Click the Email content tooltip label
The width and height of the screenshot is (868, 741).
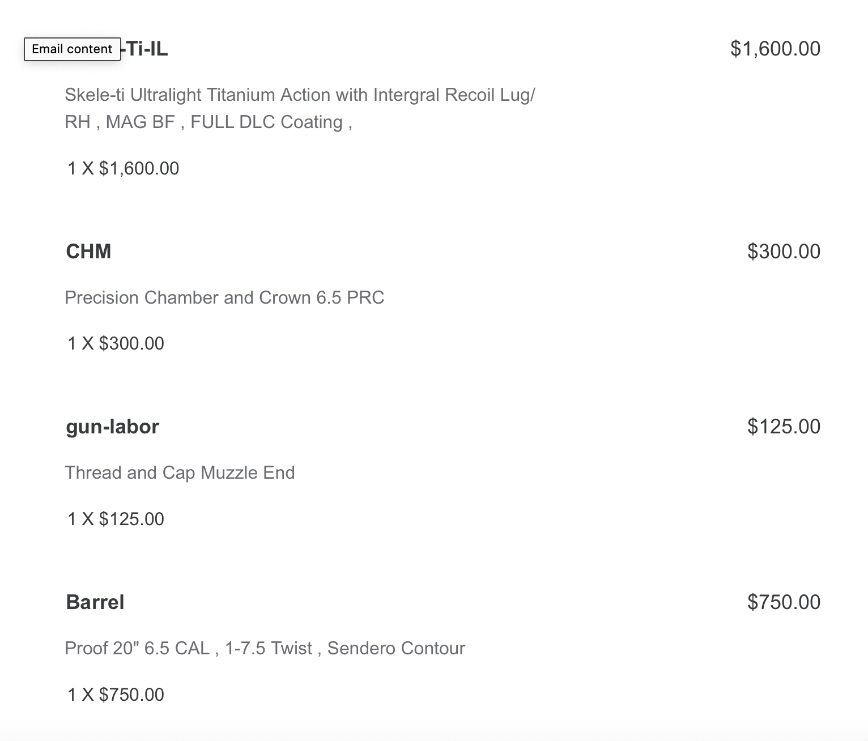[x=72, y=49]
